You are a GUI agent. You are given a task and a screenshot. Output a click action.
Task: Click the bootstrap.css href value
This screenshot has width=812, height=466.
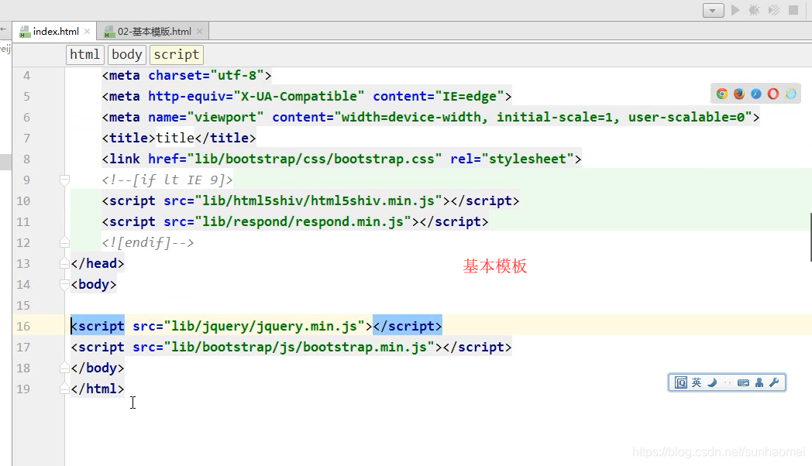315,159
